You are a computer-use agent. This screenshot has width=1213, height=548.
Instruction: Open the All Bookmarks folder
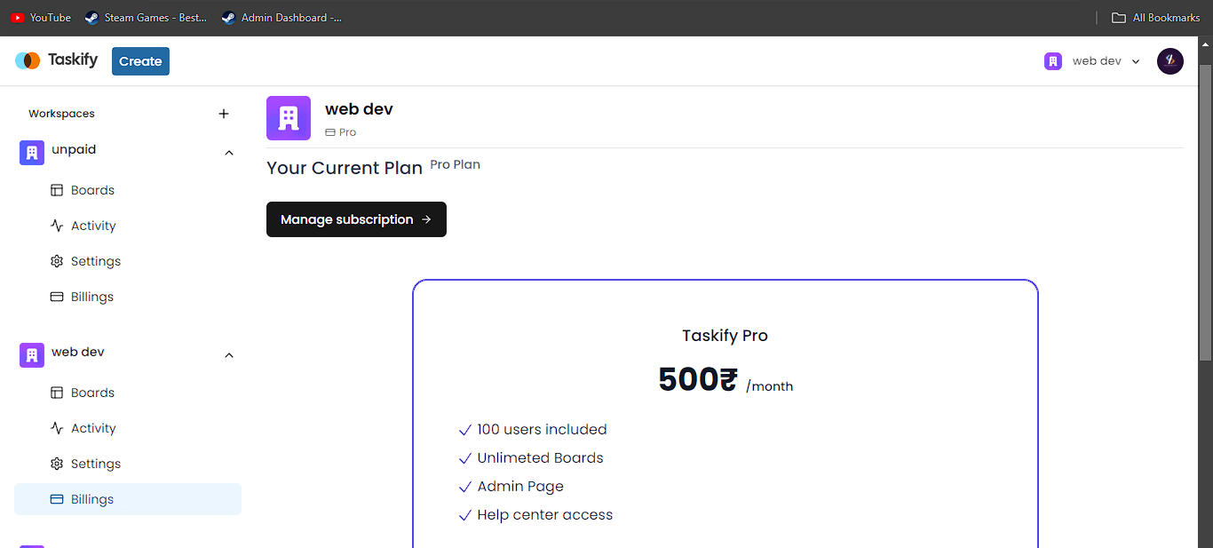[x=1156, y=18]
